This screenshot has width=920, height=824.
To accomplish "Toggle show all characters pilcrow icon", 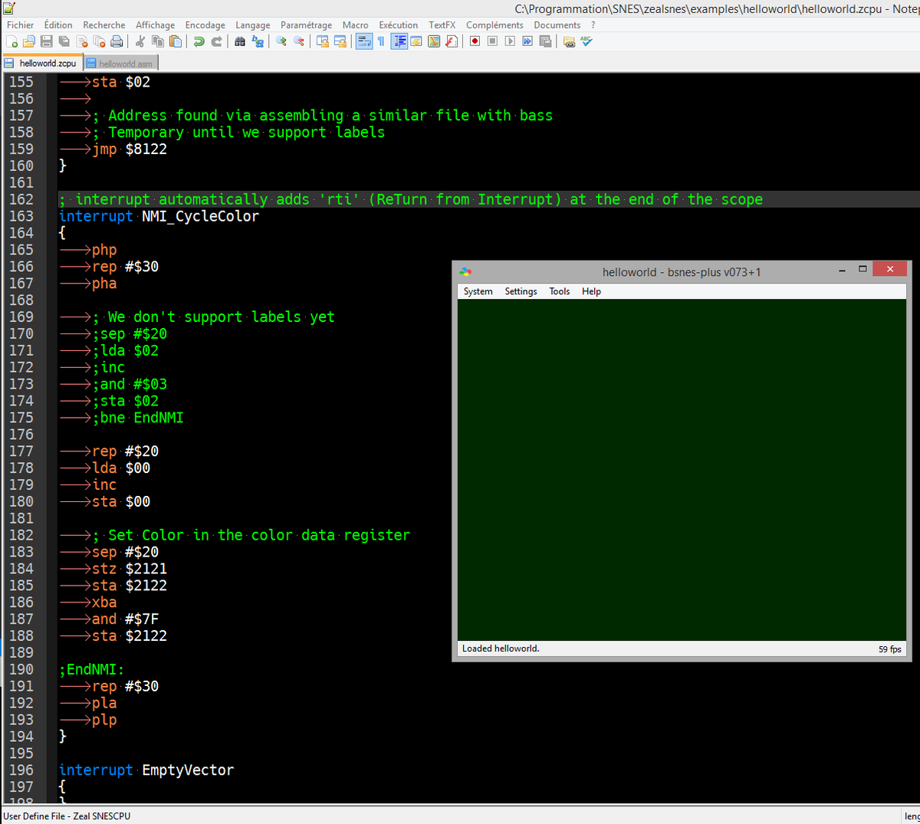I will [381, 41].
